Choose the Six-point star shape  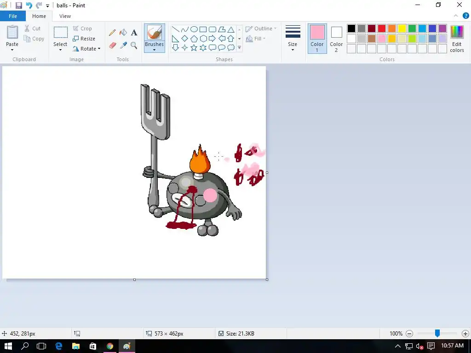click(203, 47)
